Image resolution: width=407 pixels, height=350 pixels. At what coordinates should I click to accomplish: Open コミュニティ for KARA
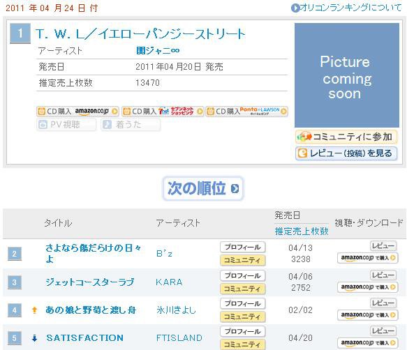(243, 289)
